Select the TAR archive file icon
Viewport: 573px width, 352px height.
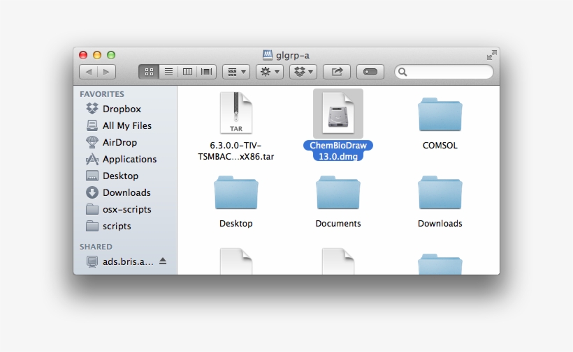pyautogui.click(x=236, y=114)
